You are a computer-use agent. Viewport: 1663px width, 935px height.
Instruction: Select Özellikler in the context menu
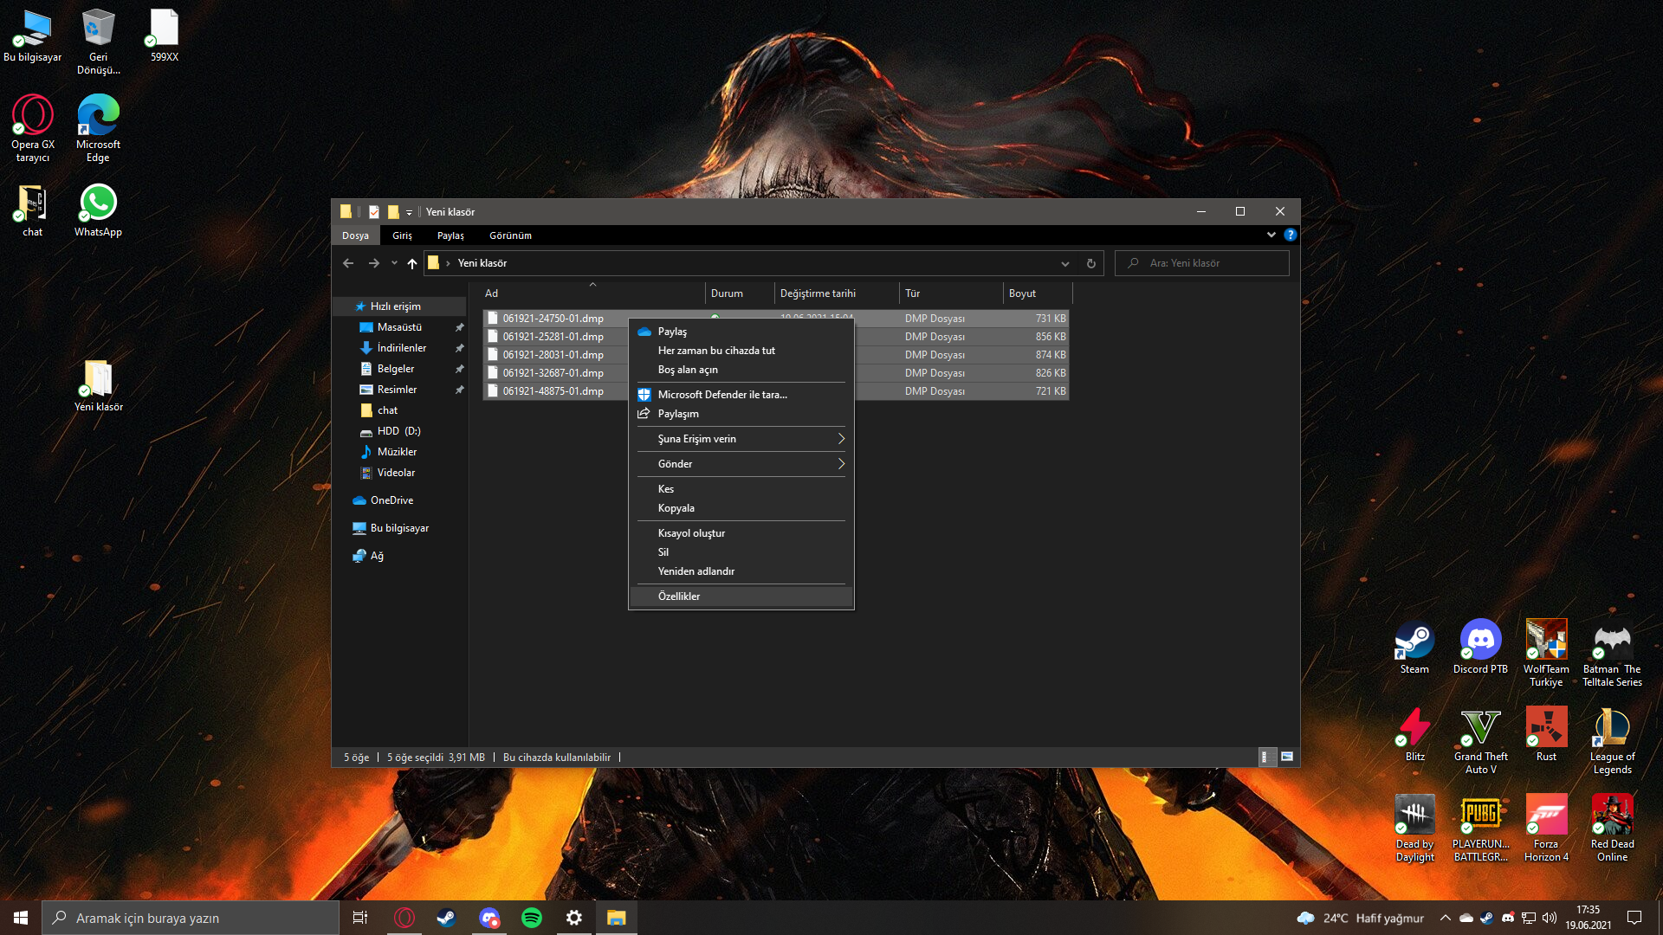click(679, 596)
